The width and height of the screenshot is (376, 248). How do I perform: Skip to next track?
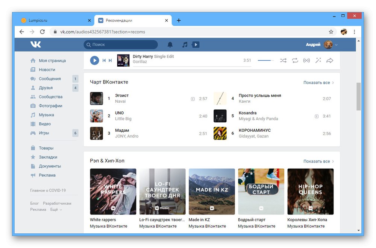110,61
